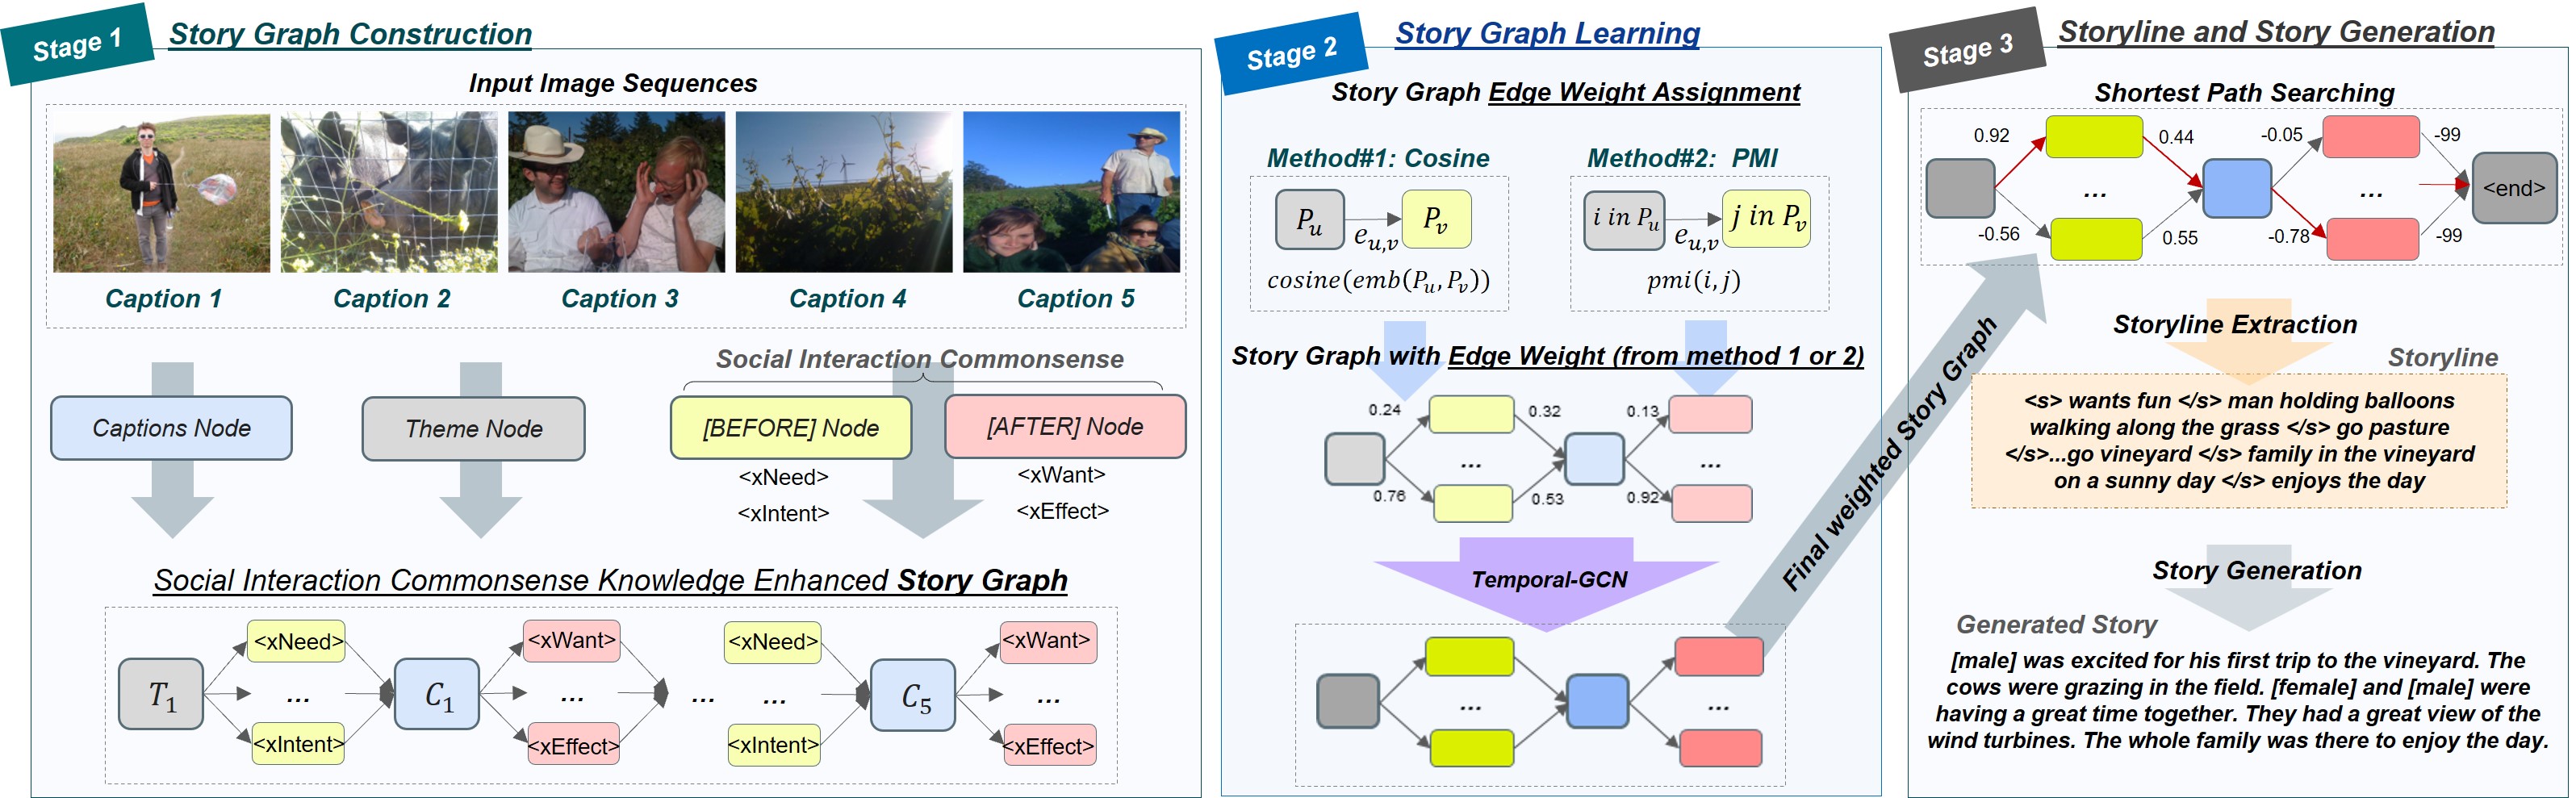Select the xEffect node right of C1
This screenshot has width=2576, height=798.
tap(573, 746)
